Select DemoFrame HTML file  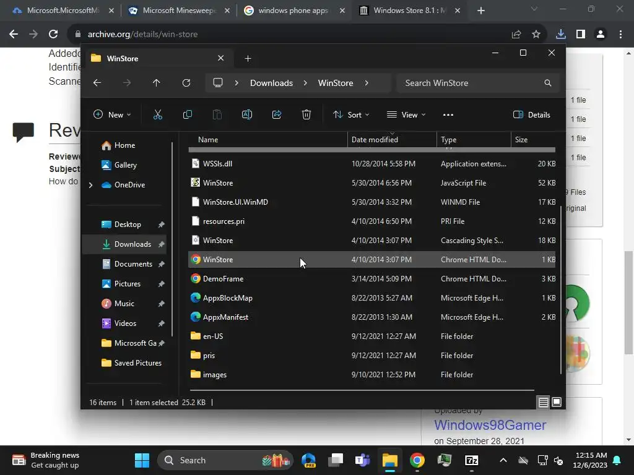click(371, 279)
